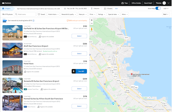The width and height of the screenshot is (172, 112).
Task: Click the Hotel name search field
Action: tap(25, 14)
